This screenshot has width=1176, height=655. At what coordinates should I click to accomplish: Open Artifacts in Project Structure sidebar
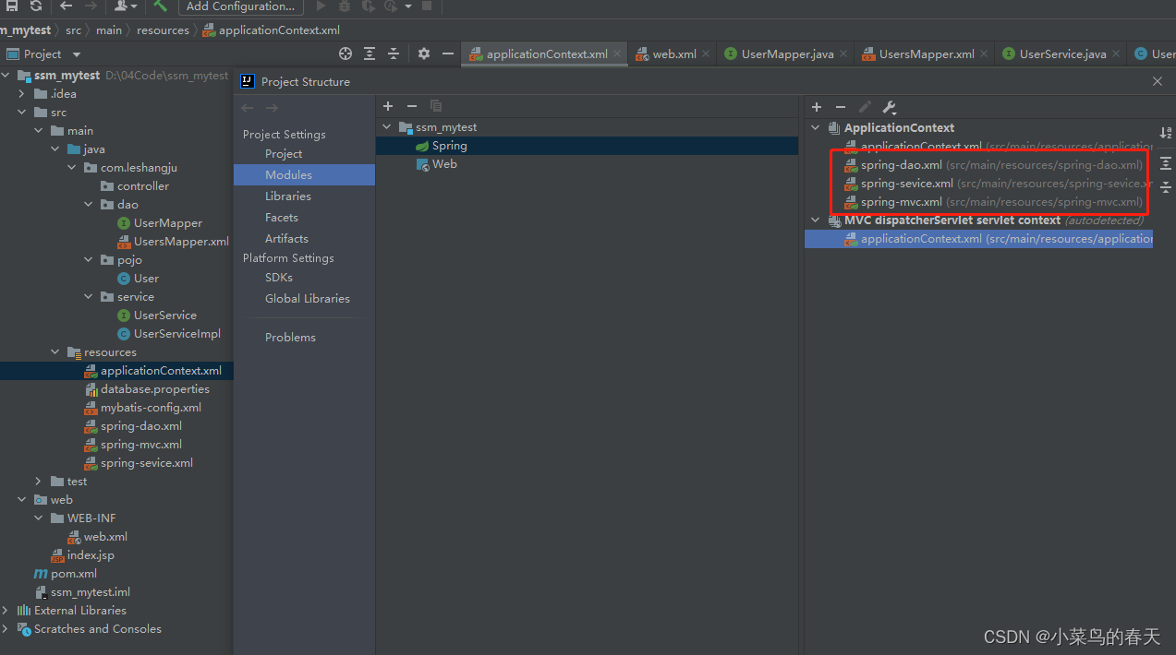tap(286, 239)
